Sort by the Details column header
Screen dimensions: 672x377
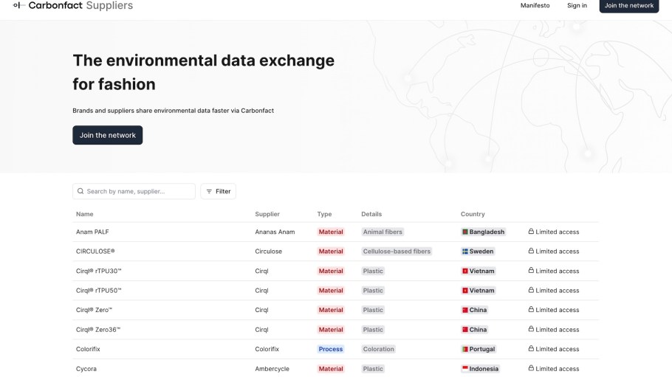coord(371,214)
